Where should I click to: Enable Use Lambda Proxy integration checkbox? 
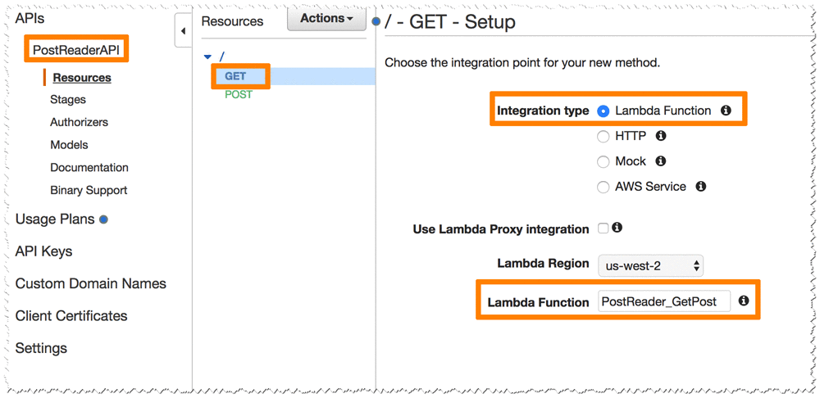(604, 228)
